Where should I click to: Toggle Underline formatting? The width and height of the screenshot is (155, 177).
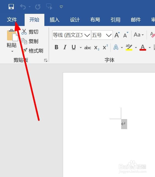(x=74, y=47)
